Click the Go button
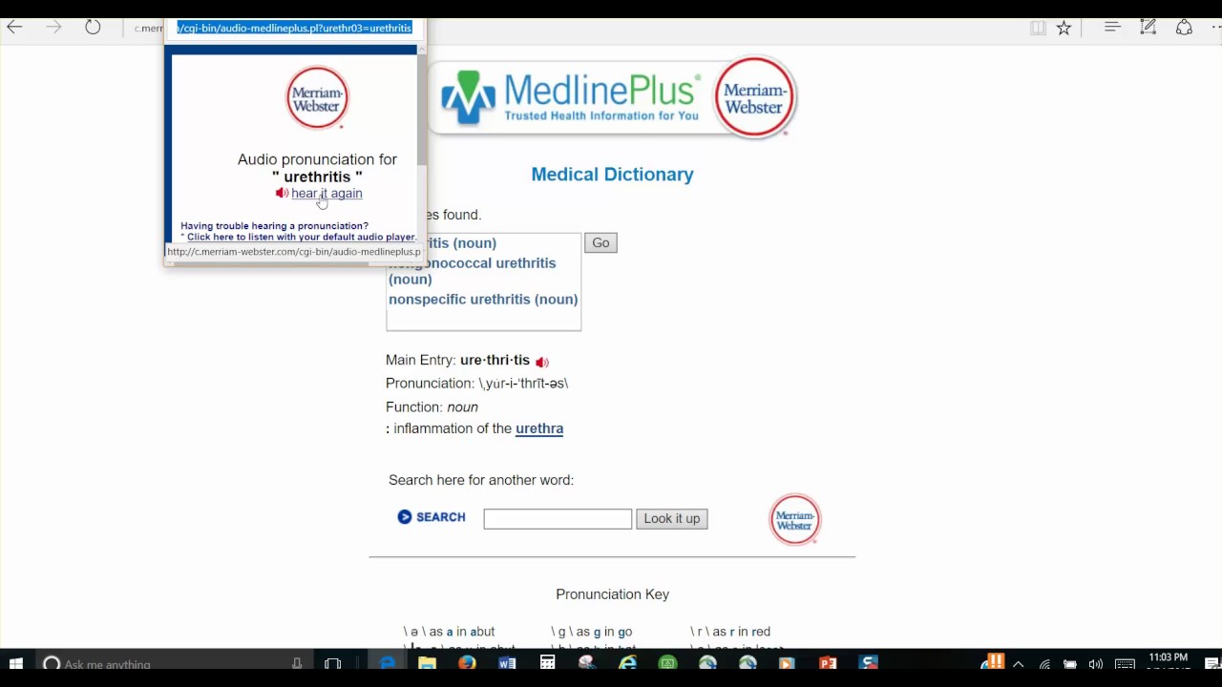 point(600,243)
